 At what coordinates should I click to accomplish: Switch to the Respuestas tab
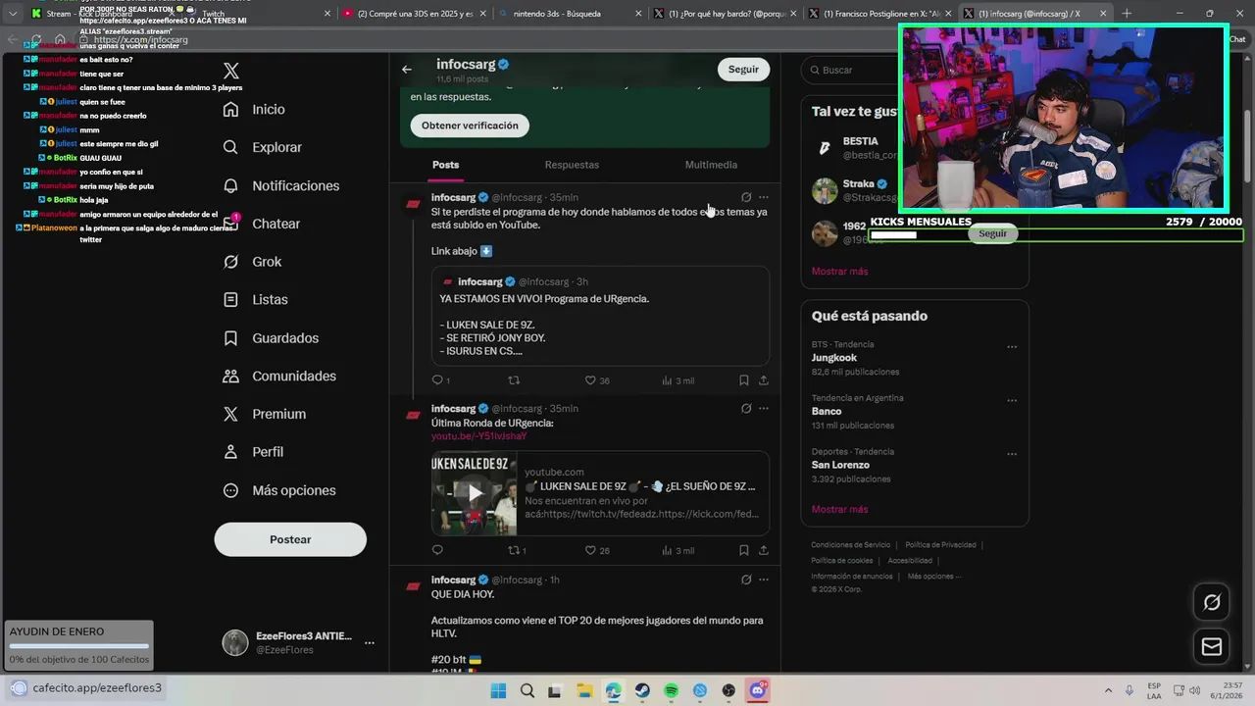pyautogui.click(x=572, y=165)
